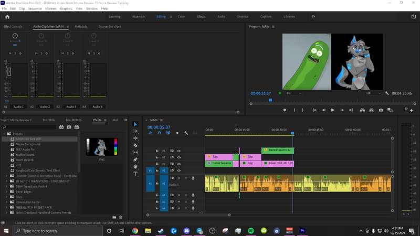Collapse the Presets folder

[4, 134]
